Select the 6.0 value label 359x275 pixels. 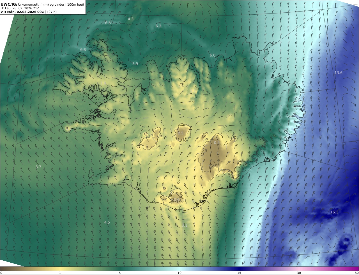point(213,55)
